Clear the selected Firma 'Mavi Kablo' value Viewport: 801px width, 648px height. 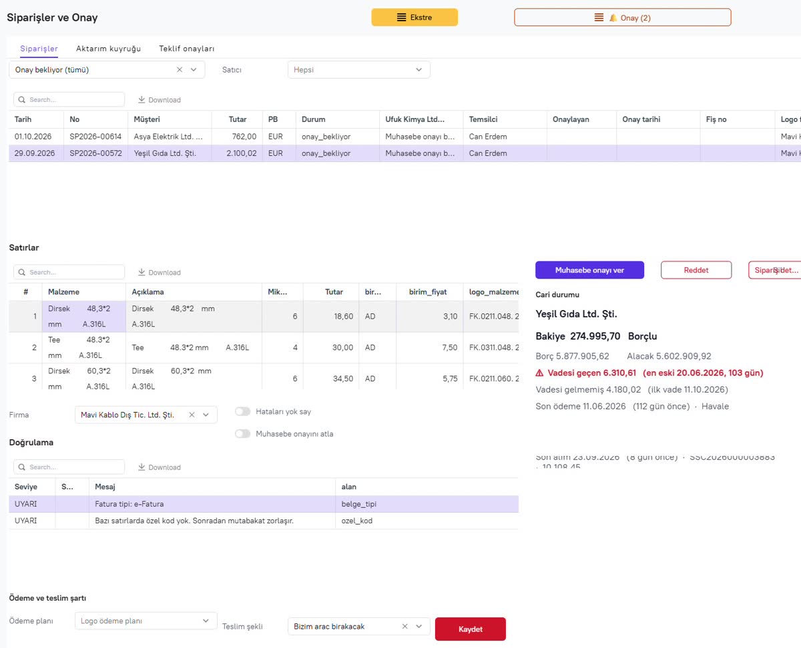coord(192,415)
